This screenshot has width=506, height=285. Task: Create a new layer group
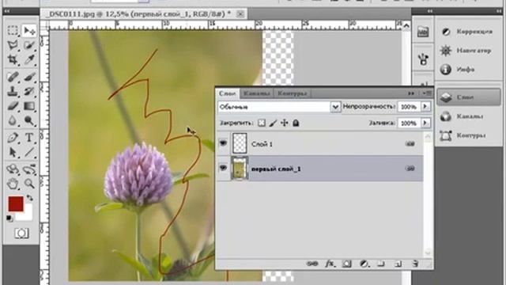pyautogui.click(x=381, y=264)
